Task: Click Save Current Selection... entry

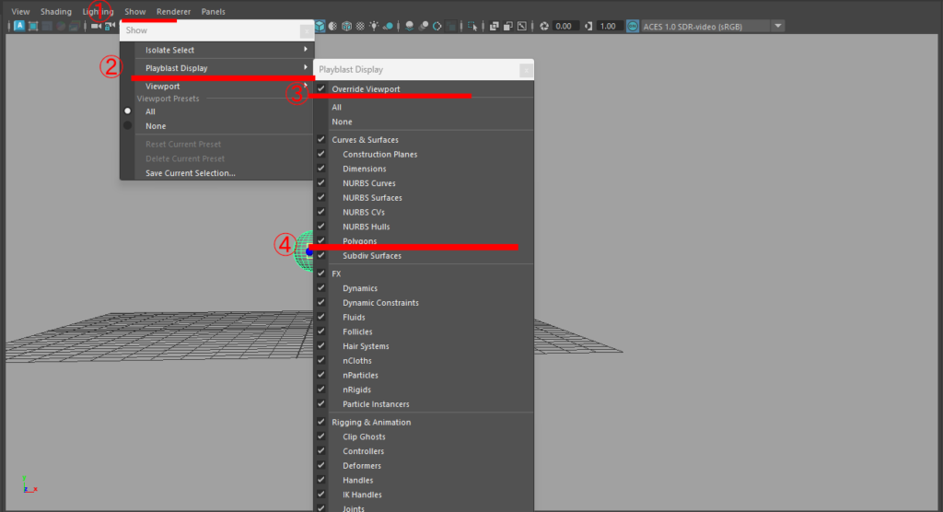Action: click(190, 173)
